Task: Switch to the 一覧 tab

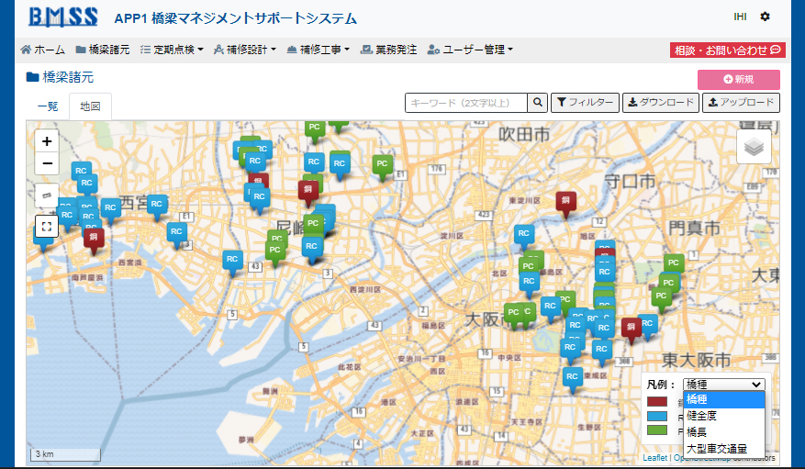Action: pos(48,106)
